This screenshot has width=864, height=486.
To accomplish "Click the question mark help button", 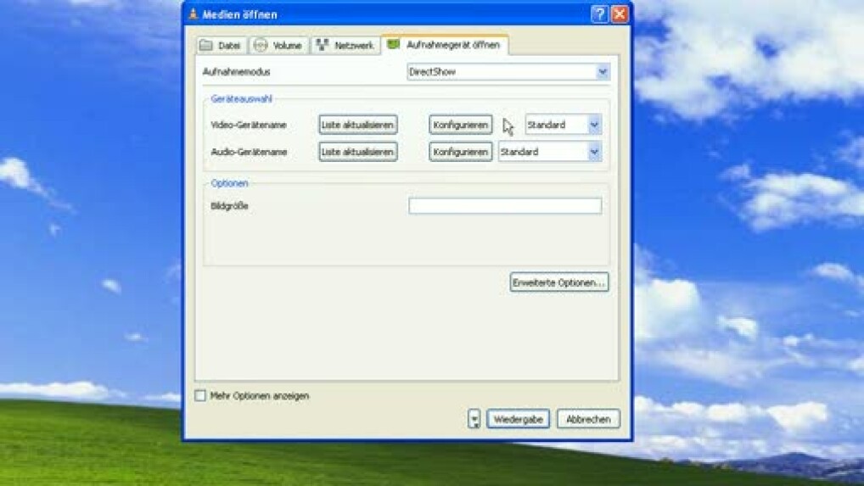I will [599, 14].
